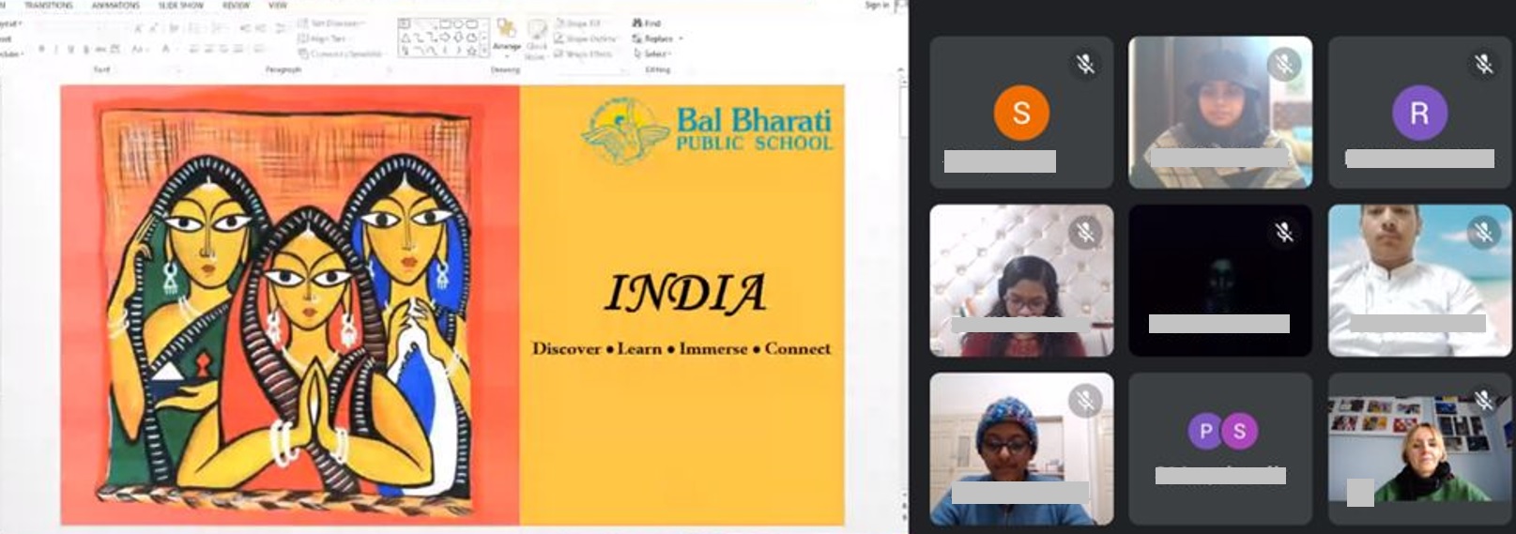
Task: Open the Select dropdown in Editing
Action: click(651, 54)
